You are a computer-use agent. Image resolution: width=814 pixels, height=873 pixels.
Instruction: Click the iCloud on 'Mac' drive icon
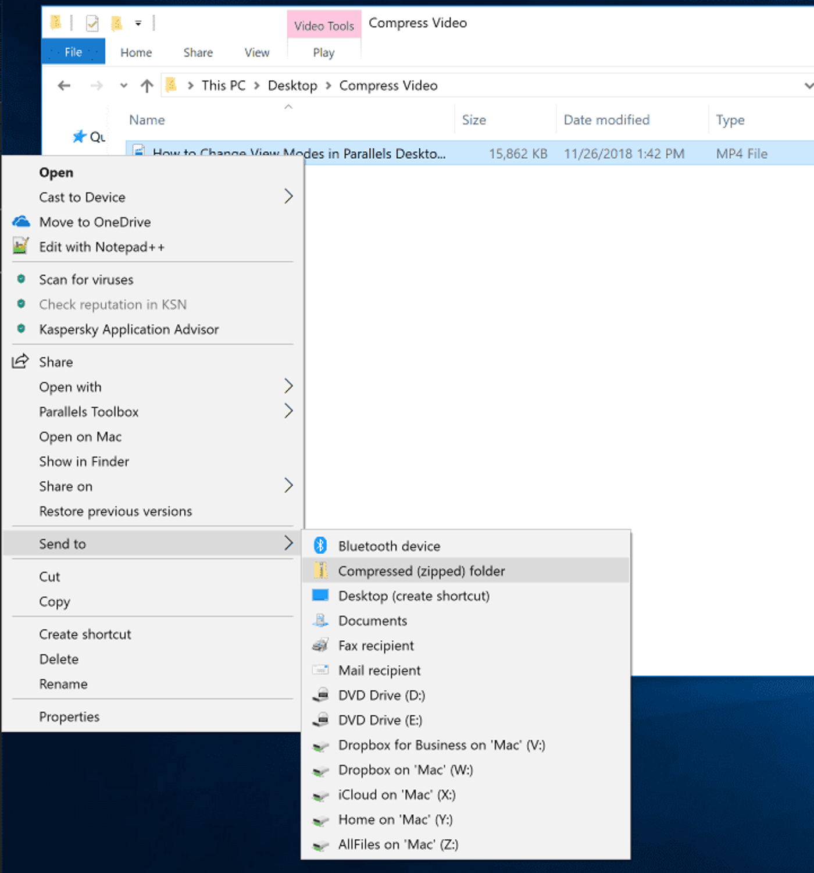coord(321,795)
